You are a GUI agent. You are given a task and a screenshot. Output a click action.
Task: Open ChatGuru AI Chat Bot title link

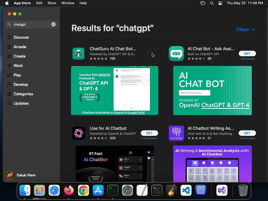[113, 49]
